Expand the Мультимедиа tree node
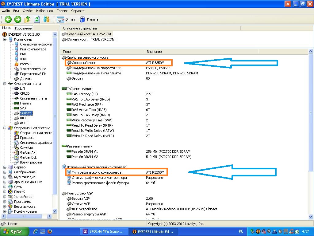The height and width of the screenshot is (236, 314). pos(5,177)
